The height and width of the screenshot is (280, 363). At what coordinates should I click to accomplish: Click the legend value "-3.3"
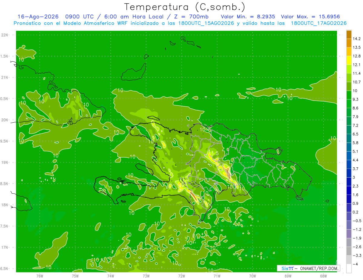click(357, 256)
